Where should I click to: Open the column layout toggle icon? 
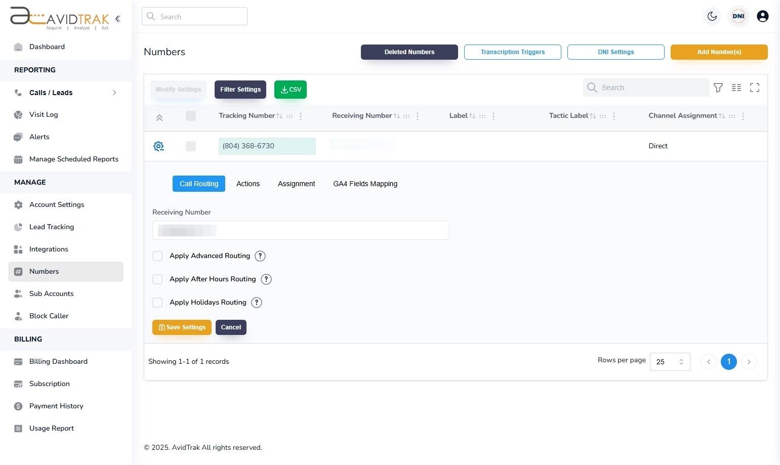click(736, 88)
